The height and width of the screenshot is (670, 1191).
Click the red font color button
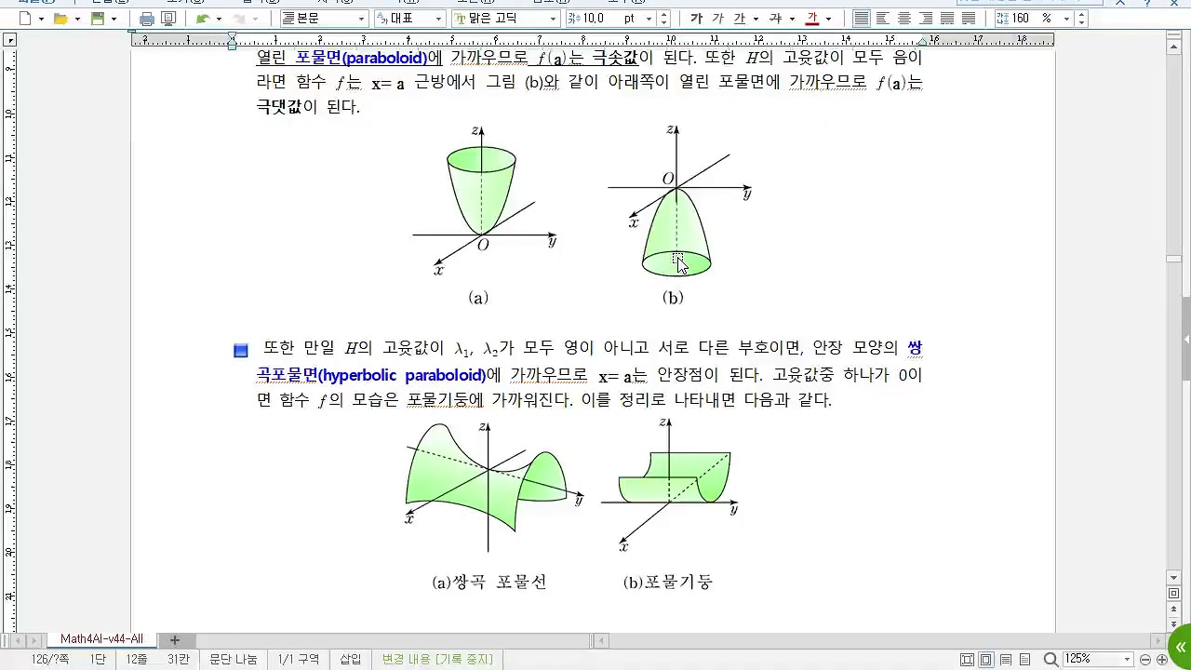[811, 19]
